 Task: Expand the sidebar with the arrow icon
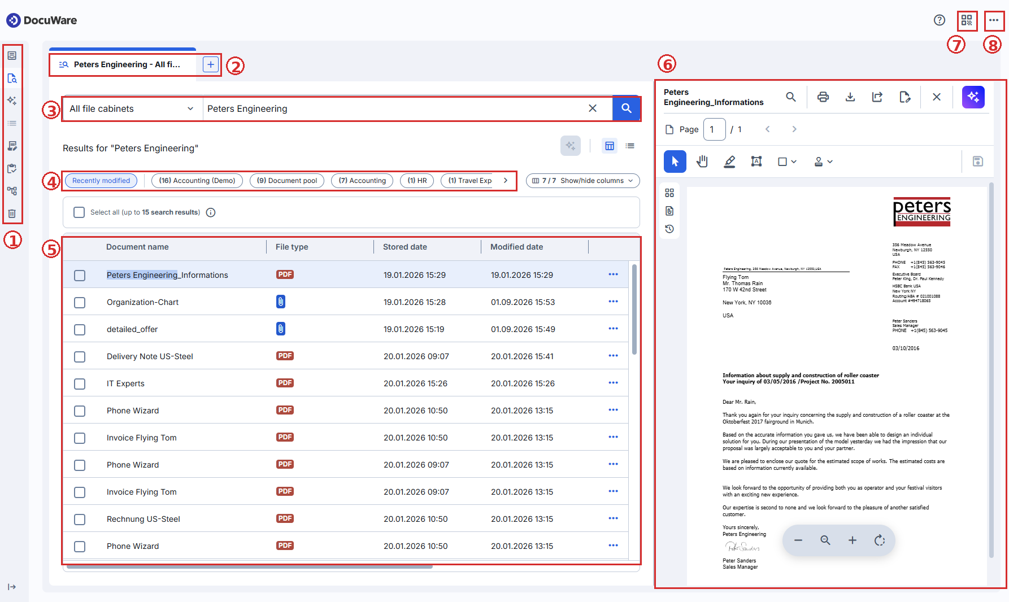coord(12,587)
